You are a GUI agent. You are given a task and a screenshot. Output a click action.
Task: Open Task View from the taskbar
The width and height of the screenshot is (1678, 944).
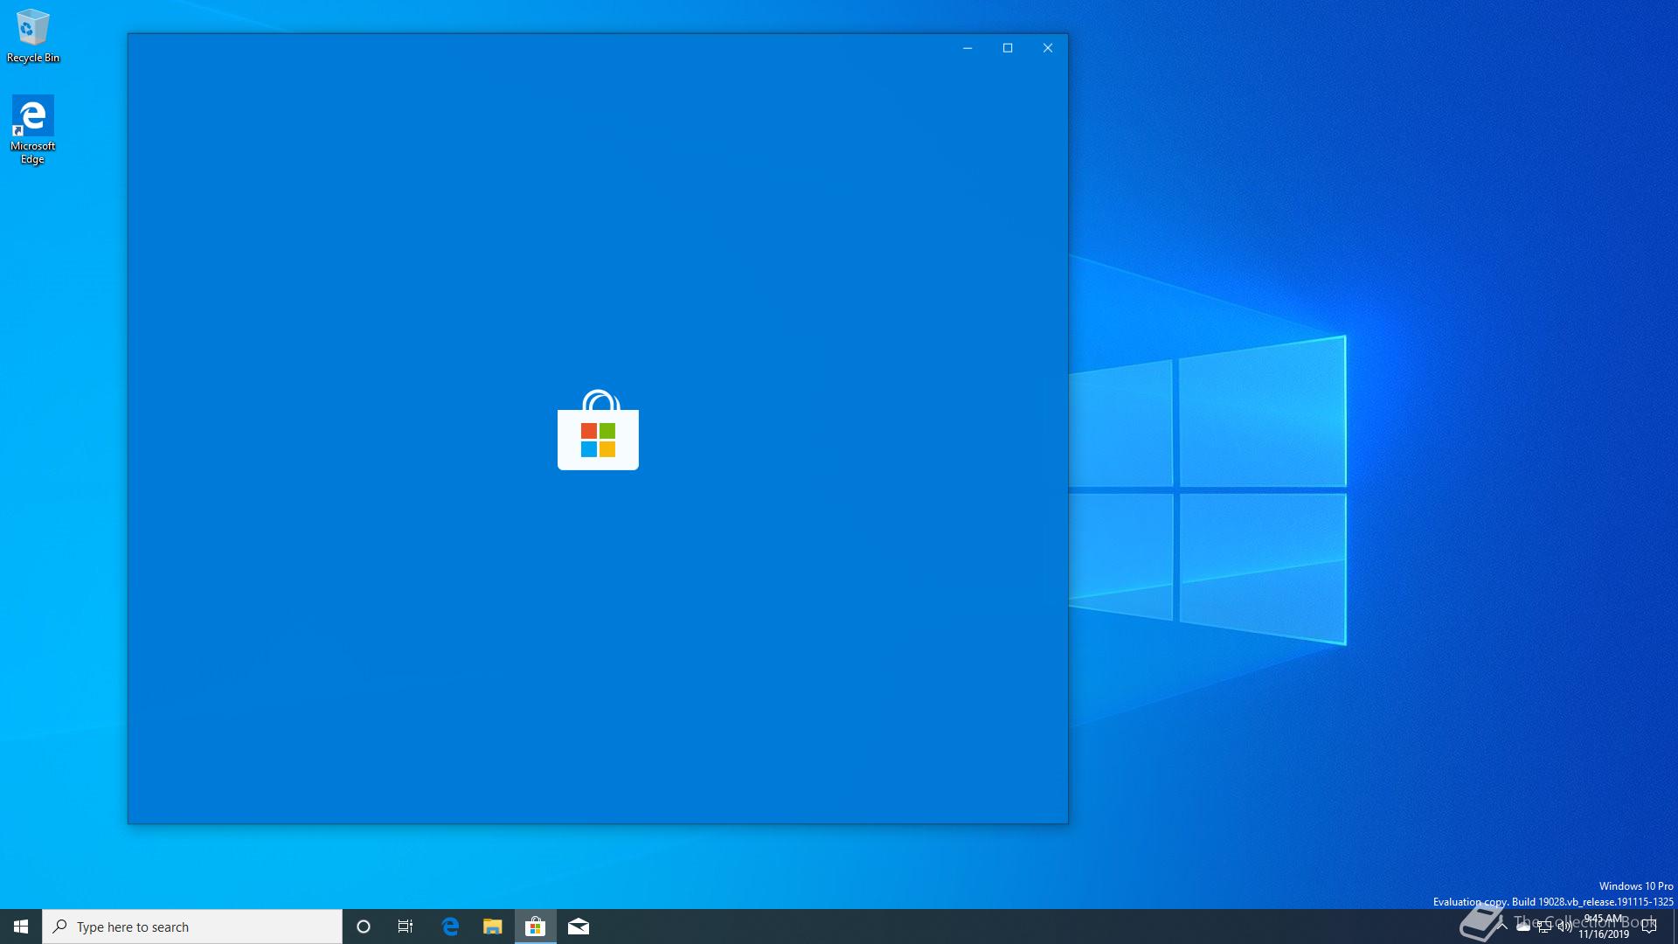coord(406,927)
